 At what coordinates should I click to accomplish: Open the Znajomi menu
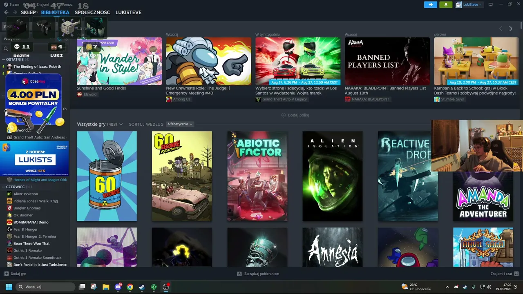click(x=42, y=4)
